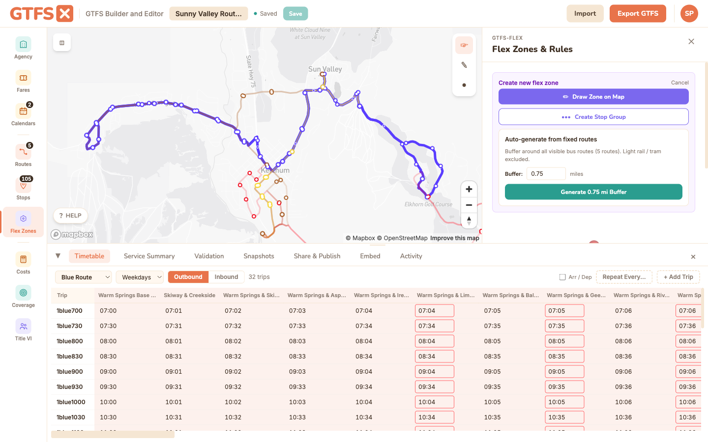Click the Import button

click(585, 13)
